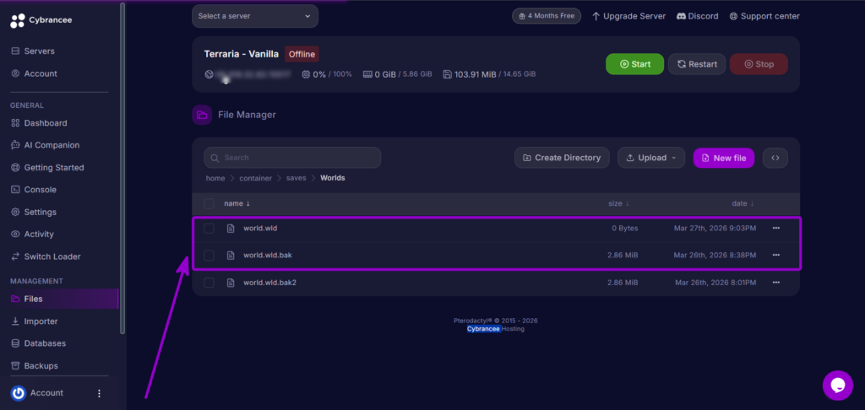Open account options three-dot menu
The height and width of the screenshot is (410, 865).
(100, 393)
